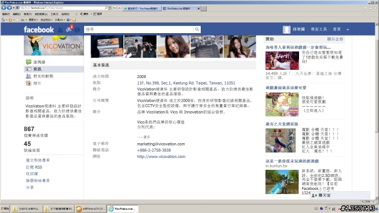Open the Keelung Rd. Taipei address link
The height and width of the screenshot is (213, 379).
pos(186,83)
